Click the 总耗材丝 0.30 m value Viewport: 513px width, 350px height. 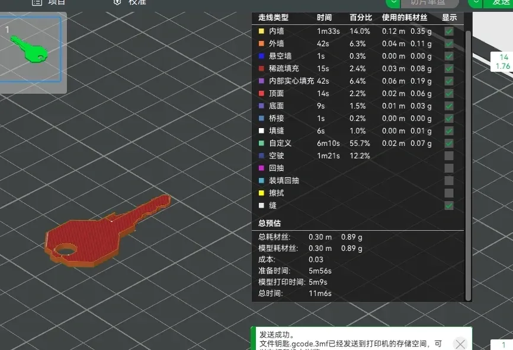[320, 237]
